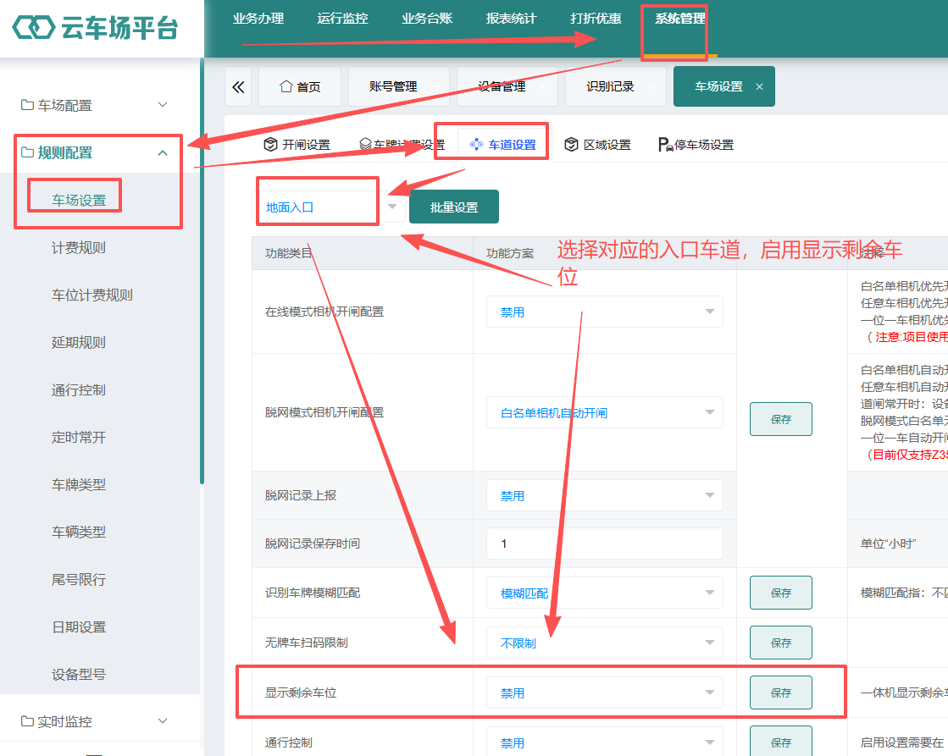Screen dimensions: 948x756
Task: Open the 地面入口 lane dropdown
Action: point(329,207)
